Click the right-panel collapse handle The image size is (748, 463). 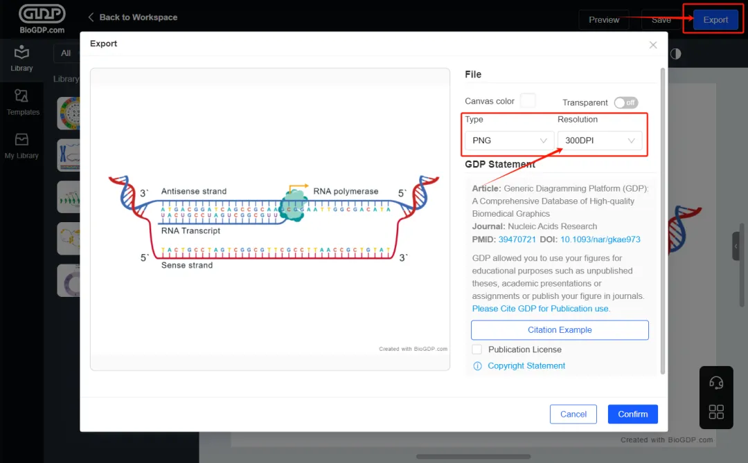[x=736, y=246]
